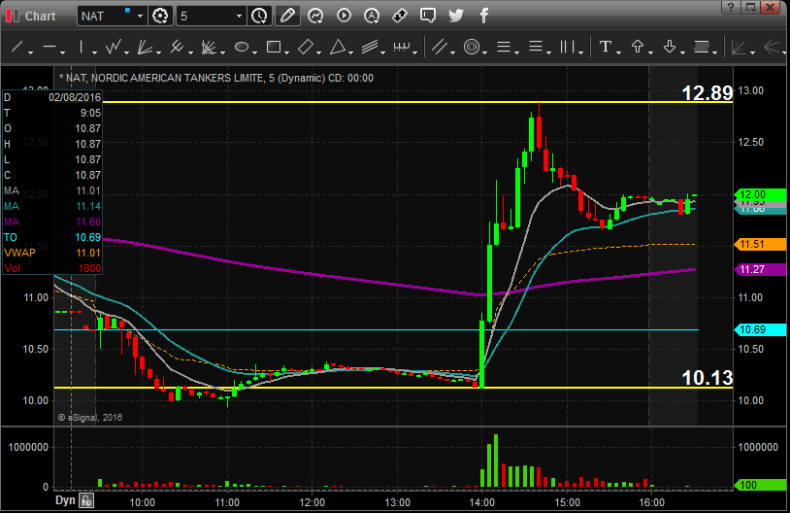Select the zigzag polyline drawing tool
This screenshot has height=513, width=790.
click(x=113, y=48)
